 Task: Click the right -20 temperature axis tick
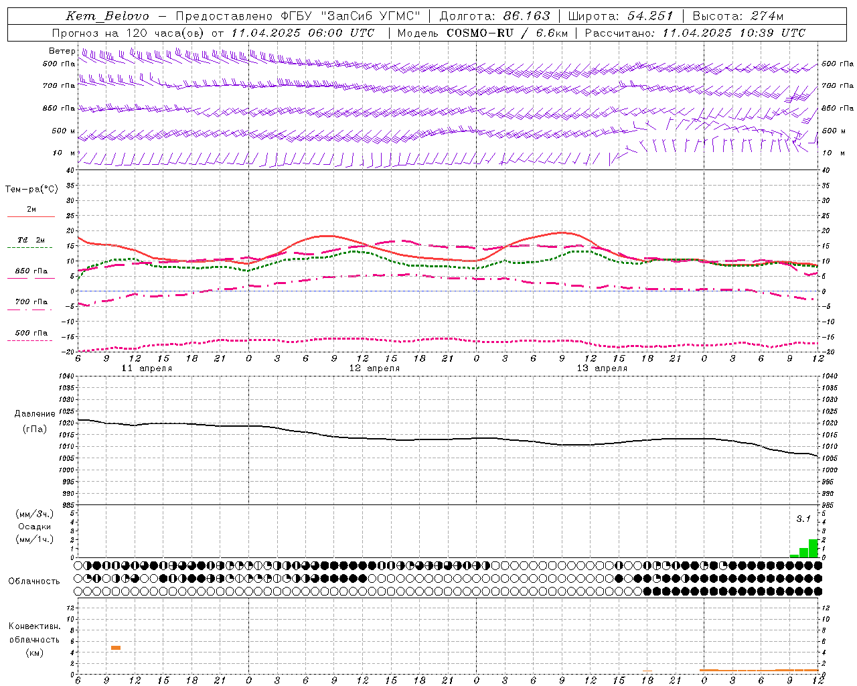(827, 352)
